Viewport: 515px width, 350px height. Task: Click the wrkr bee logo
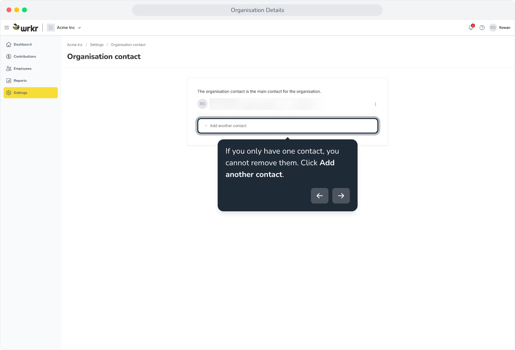[x=26, y=28]
